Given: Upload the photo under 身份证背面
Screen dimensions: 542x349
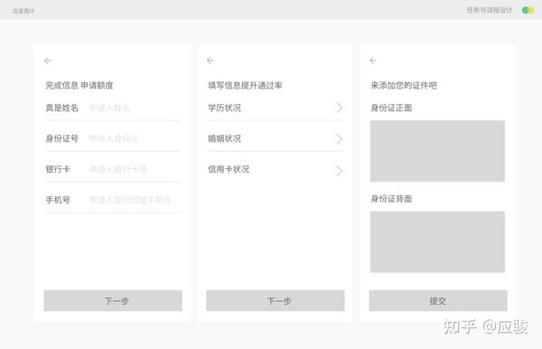Looking at the screenshot, I should click(x=437, y=241).
